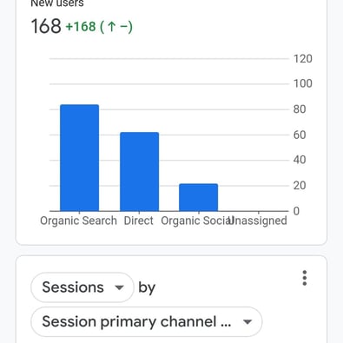
Task: Click the green up-arrow trend icon
Action: coord(111,27)
